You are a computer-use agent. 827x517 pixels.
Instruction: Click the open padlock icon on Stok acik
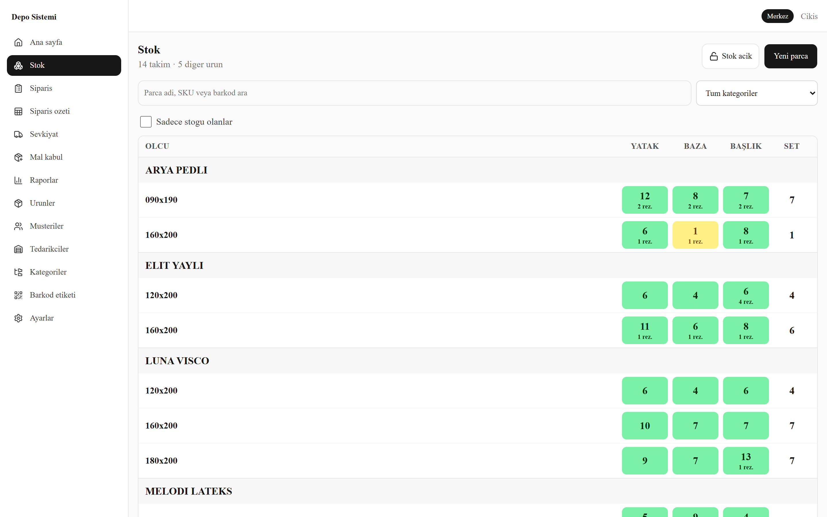tap(714, 56)
